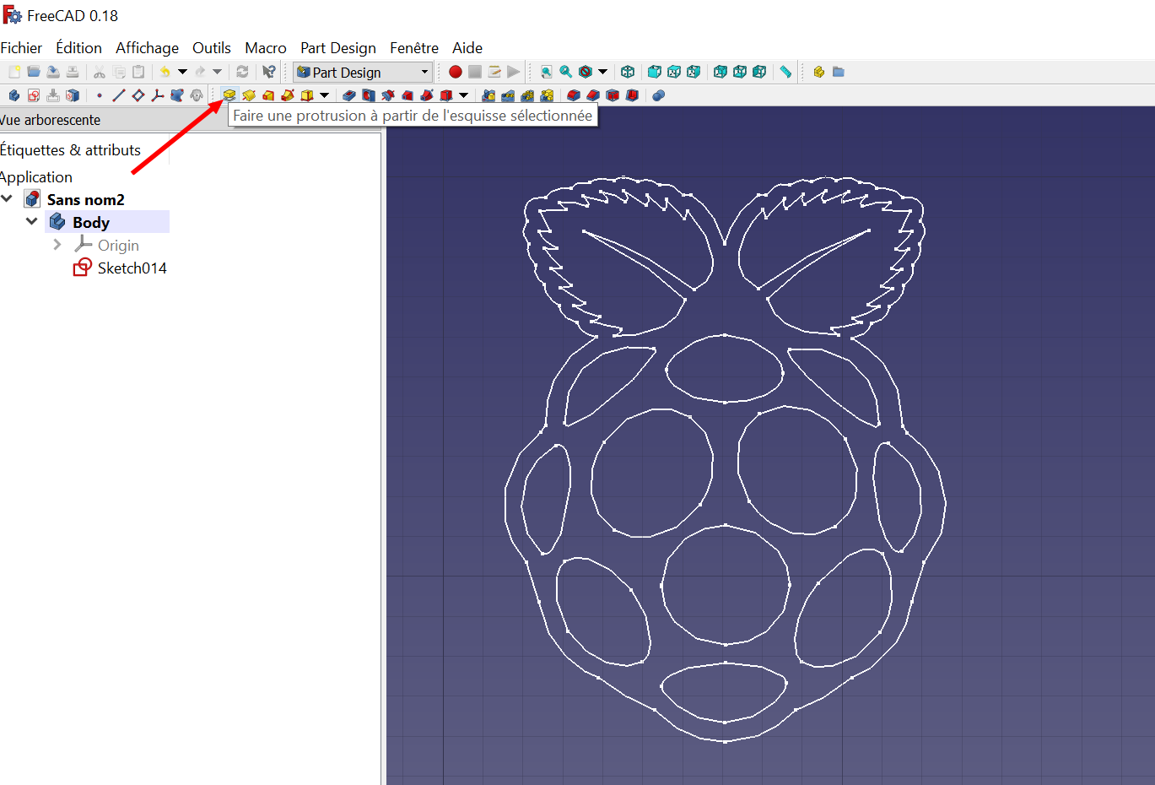
Task: Select the Pocket tool icon
Action: point(349,95)
